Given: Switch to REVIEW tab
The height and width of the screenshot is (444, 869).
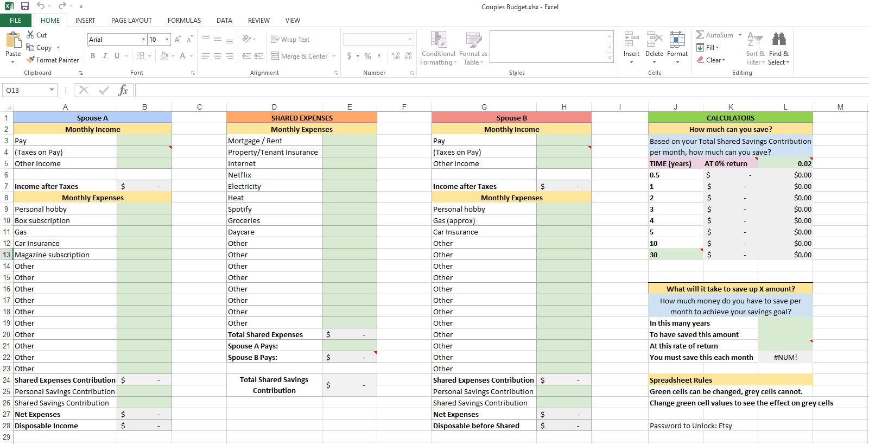Looking at the screenshot, I should 259,20.
